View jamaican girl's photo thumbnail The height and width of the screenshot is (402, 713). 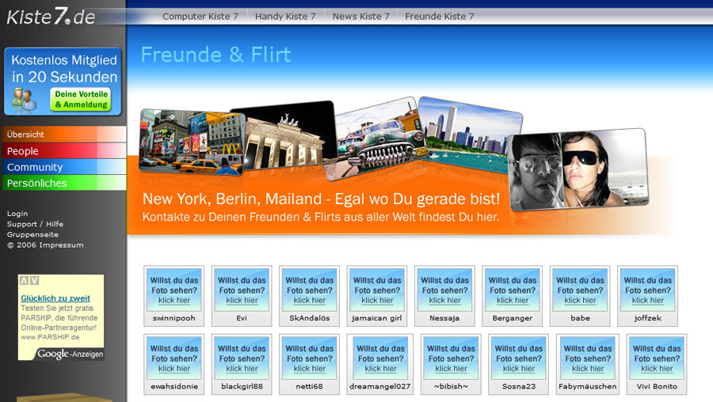pos(377,289)
